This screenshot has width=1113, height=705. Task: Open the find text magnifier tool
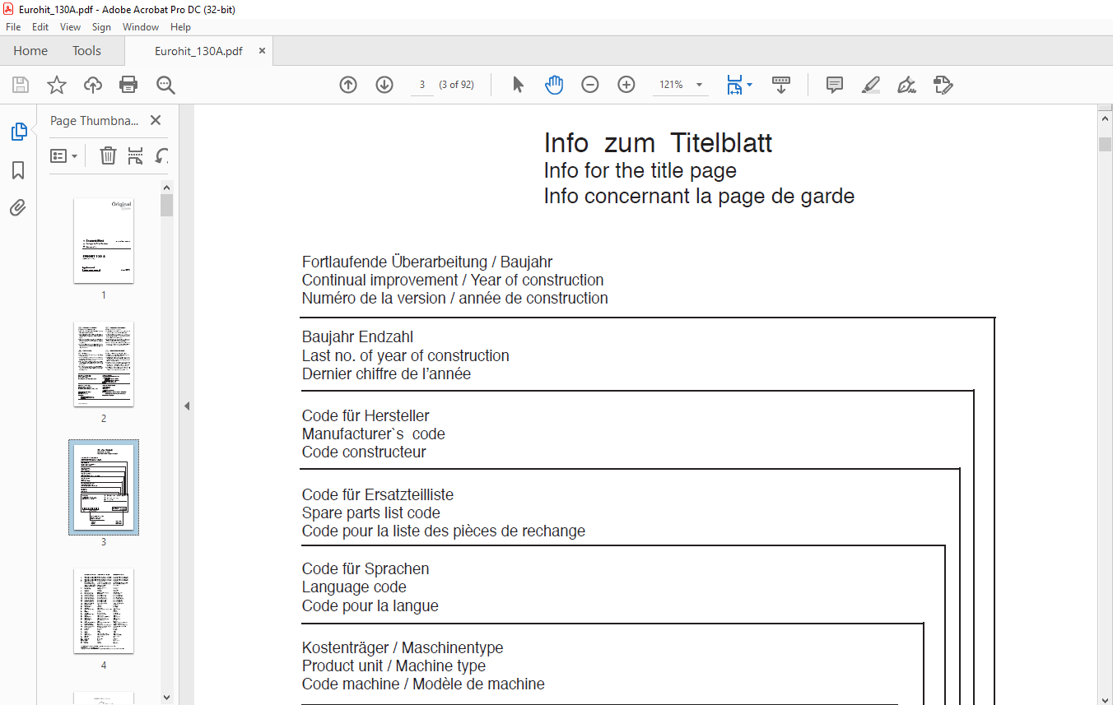(165, 85)
